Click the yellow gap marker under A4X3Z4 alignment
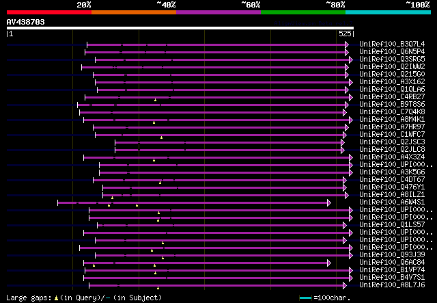Viewport: 437px width, 303px height. (x=154, y=160)
